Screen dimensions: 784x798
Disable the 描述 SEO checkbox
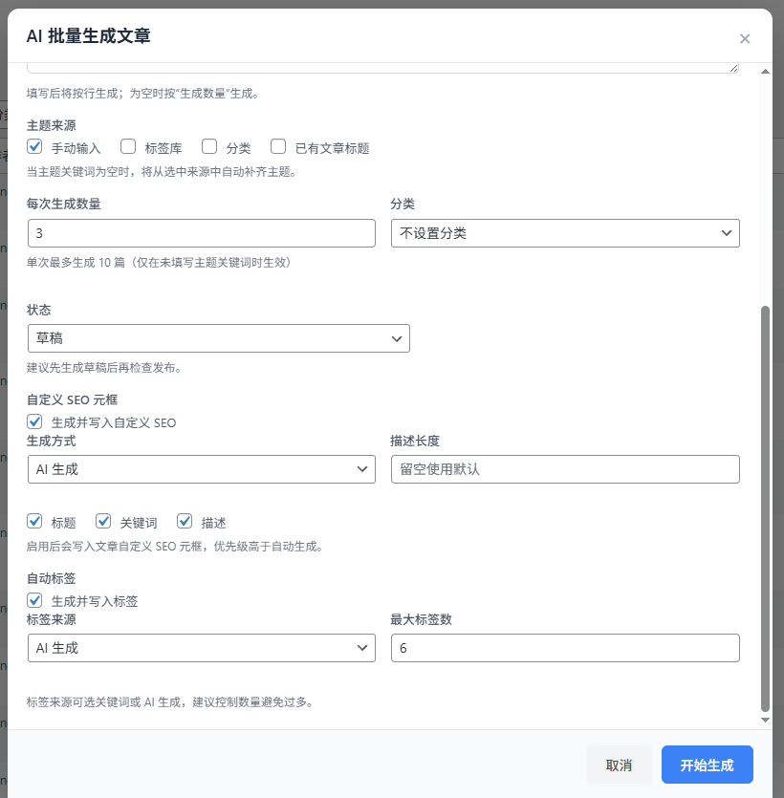pyautogui.click(x=185, y=522)
